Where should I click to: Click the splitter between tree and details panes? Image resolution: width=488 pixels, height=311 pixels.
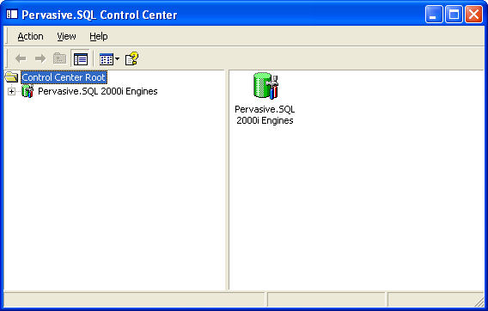pyautogui.click(x=227, y=180)
